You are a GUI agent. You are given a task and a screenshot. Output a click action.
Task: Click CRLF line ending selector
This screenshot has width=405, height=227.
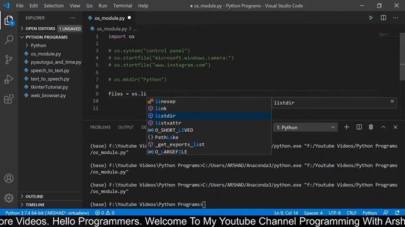(351, 213)
